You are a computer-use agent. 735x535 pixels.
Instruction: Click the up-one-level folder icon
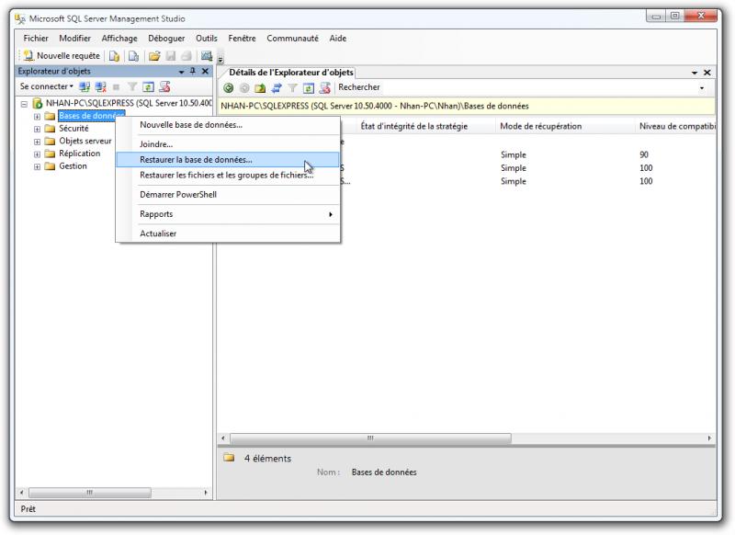[x=260, y=87]
